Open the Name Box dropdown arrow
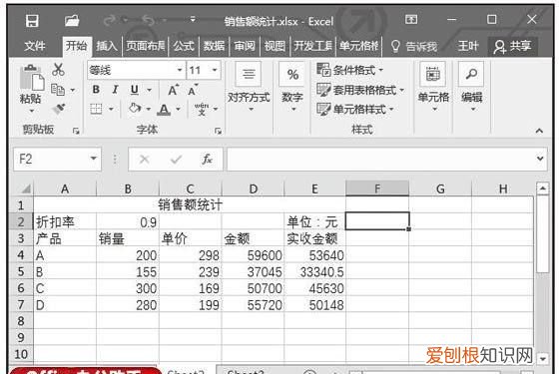559x374 pixels. (94, 159)
